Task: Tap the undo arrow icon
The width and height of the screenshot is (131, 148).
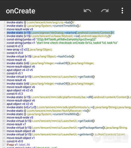Action: [x=87, y=10]
